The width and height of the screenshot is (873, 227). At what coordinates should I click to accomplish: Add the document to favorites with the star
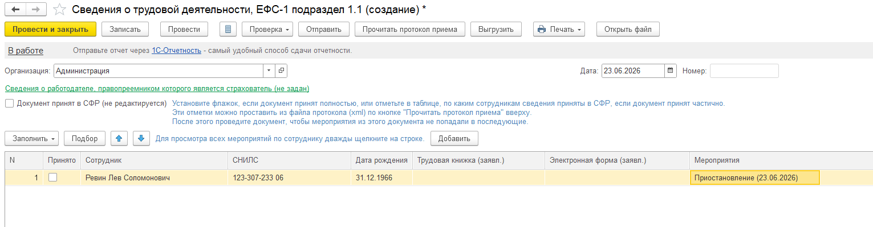(59, 10)
